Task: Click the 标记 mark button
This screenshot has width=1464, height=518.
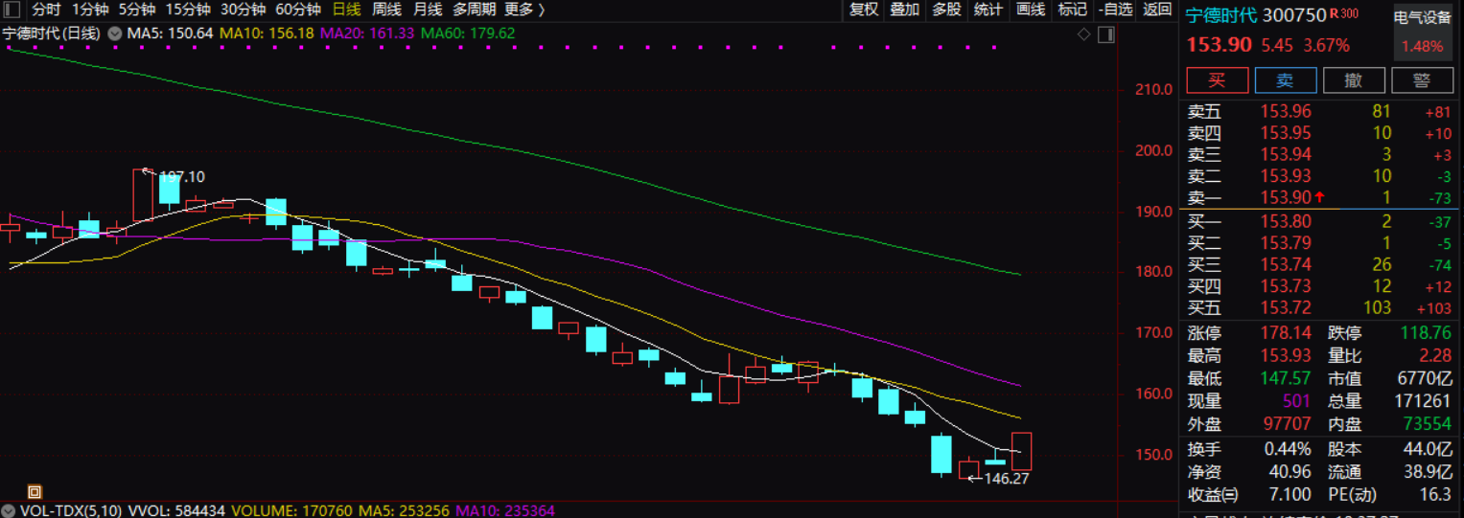Action: pos(1072,10)
